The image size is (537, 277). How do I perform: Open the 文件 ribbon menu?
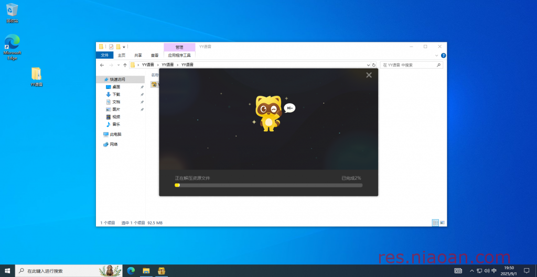105,55
